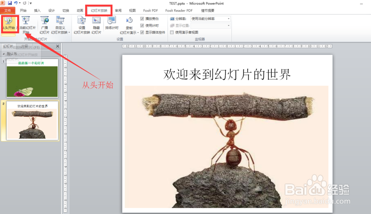
Task: Open the Foxit Reader PDF tab
Action: (179, 10)
